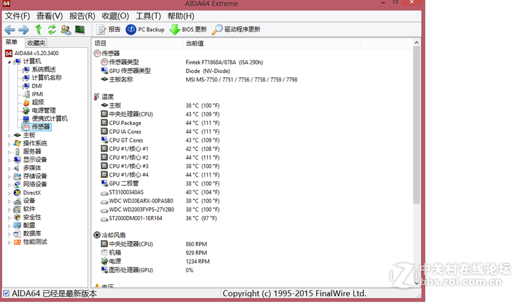The height and width of the screenshot is (304, 526).
Task: Click the 配置 tree icon
Action: pyautogui.click(x=18, y=226)
